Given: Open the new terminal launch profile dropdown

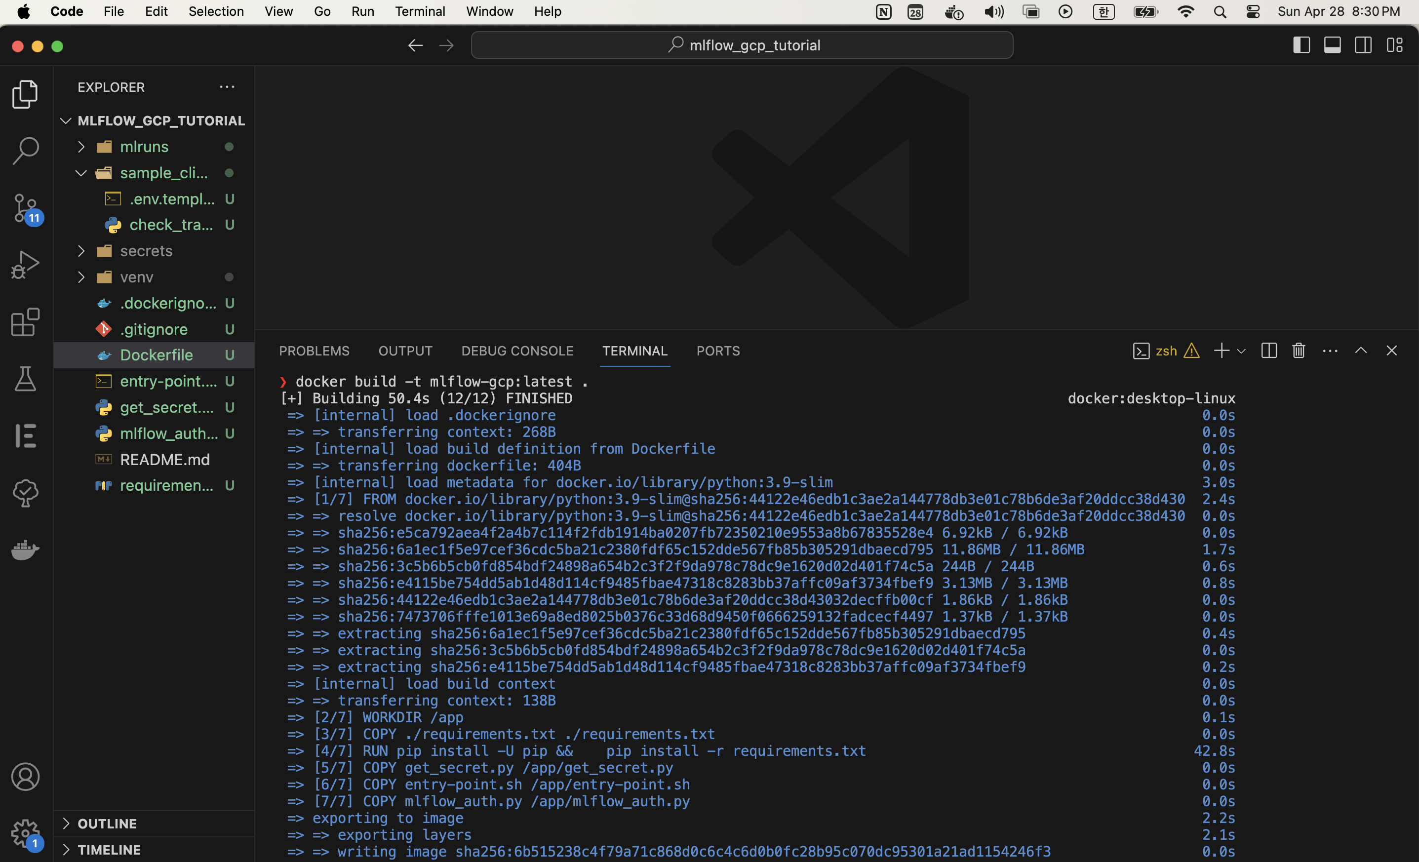Looking at the screenshot, I should click(x=1242, y=351).
